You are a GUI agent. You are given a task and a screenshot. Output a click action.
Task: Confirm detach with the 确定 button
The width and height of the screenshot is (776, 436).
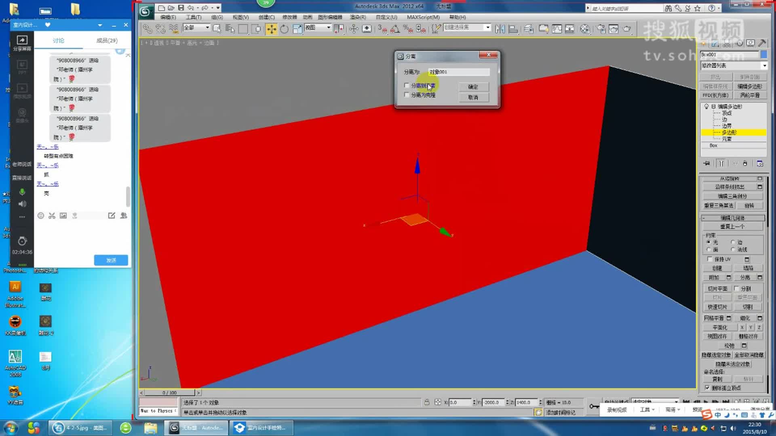click(473, 87)
